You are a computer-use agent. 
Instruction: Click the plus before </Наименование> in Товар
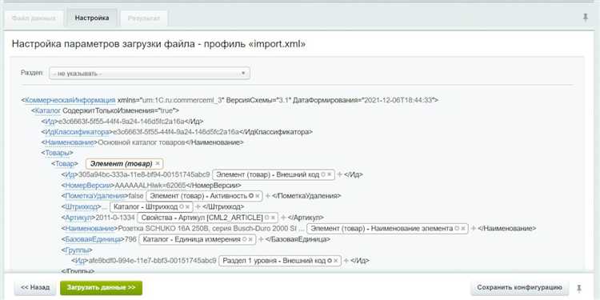pos(474,229)
